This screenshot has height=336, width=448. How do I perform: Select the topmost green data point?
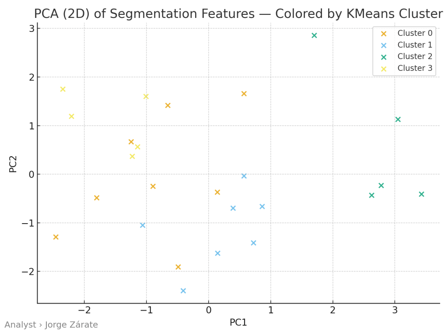314,35
